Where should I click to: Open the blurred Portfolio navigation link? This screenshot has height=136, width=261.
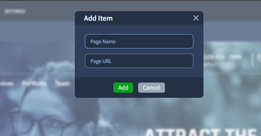pos(34,83)
